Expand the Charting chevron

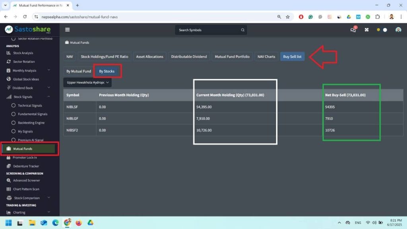click(x=49, y=212)
